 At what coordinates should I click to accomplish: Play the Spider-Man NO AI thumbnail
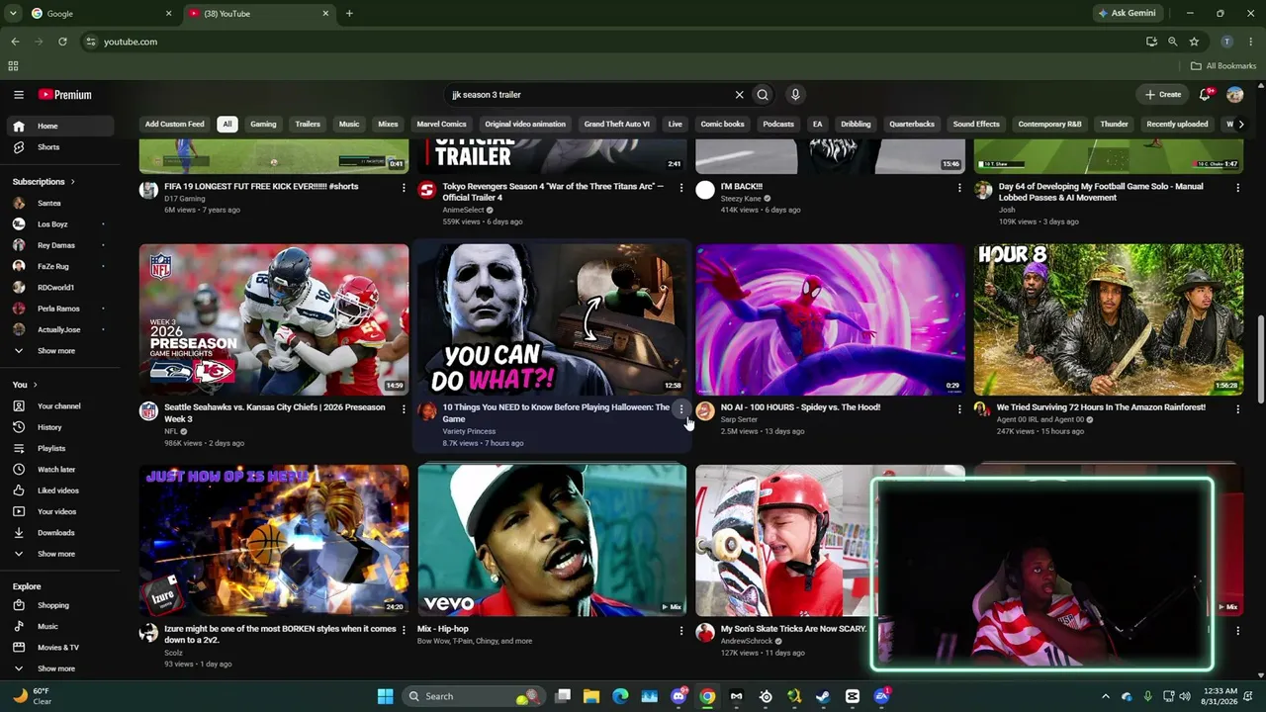coord(830,319)
